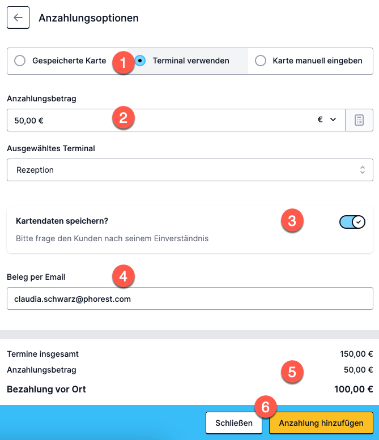
Task: Focus the Anzahlungsbetrag 50,00 € field
Action: 176,120
